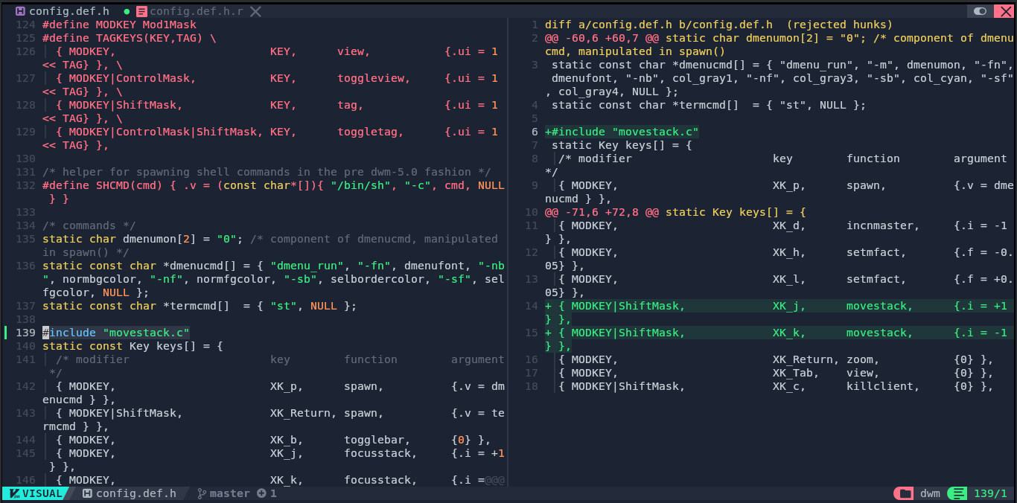Click the pink close button at top right
This screenshot has height=503, width=1017.
point(1004,11)
